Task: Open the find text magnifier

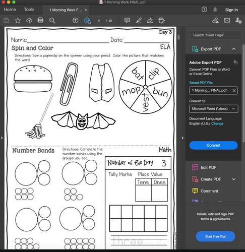Action: pyautogui.click(x=52, y=21)
